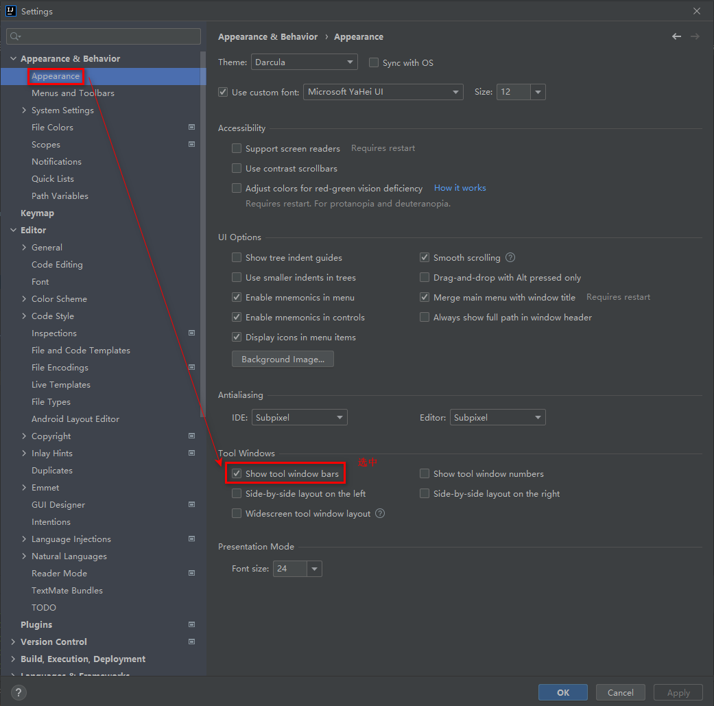Enable Widescreen tool window layout
Image resolution: width=714 pixels, height=706 pixels.
[x=237, y=513]
